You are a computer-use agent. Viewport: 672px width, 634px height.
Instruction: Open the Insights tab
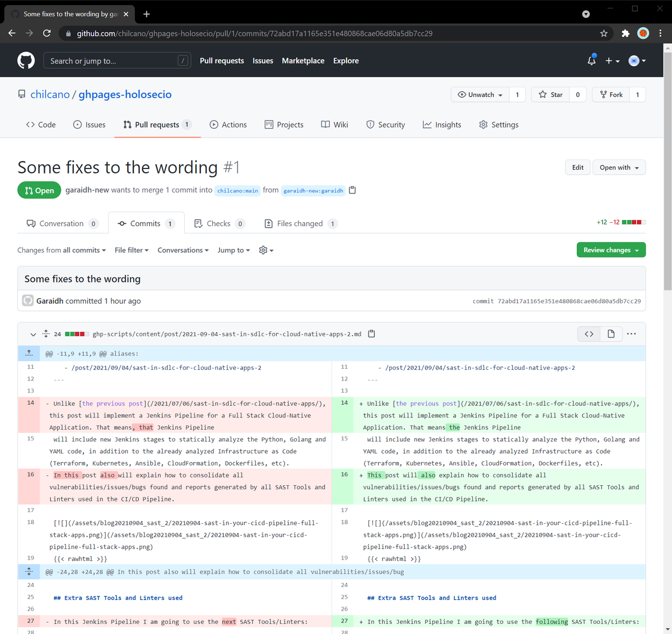[442, 125]
